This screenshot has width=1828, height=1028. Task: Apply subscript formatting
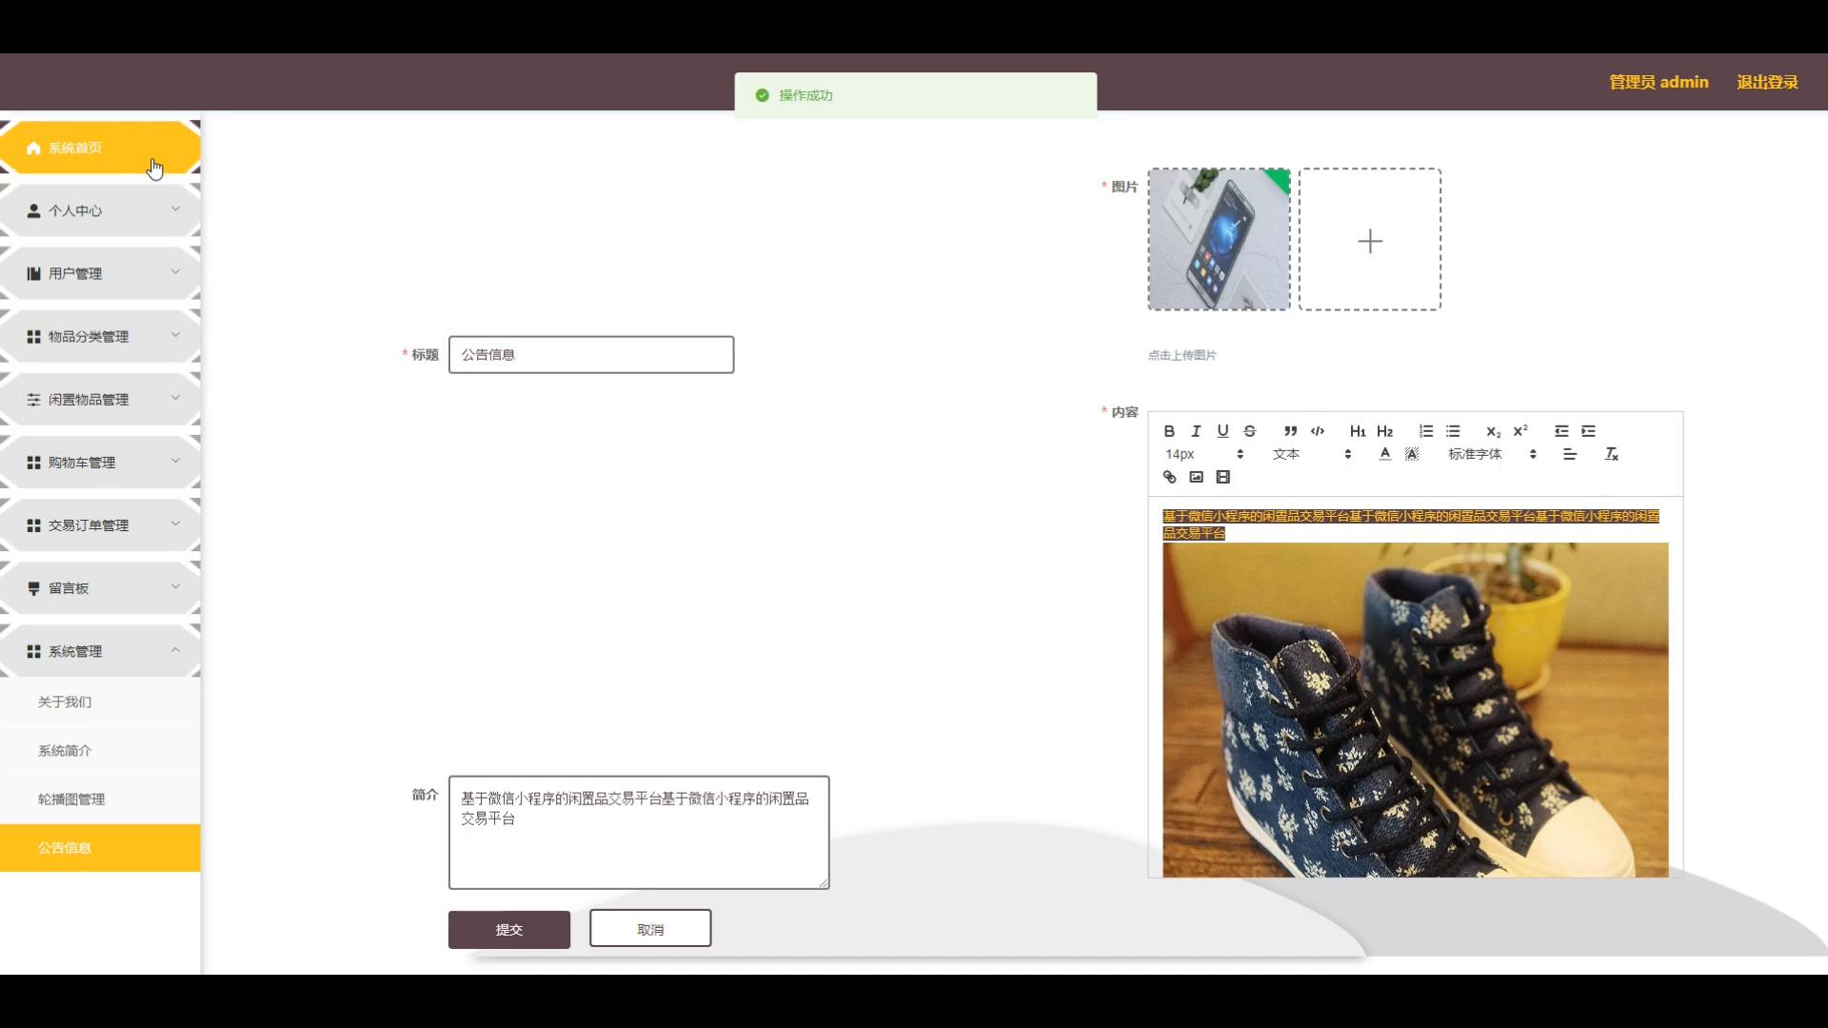pyautogui.click(x=1493, y=431)
